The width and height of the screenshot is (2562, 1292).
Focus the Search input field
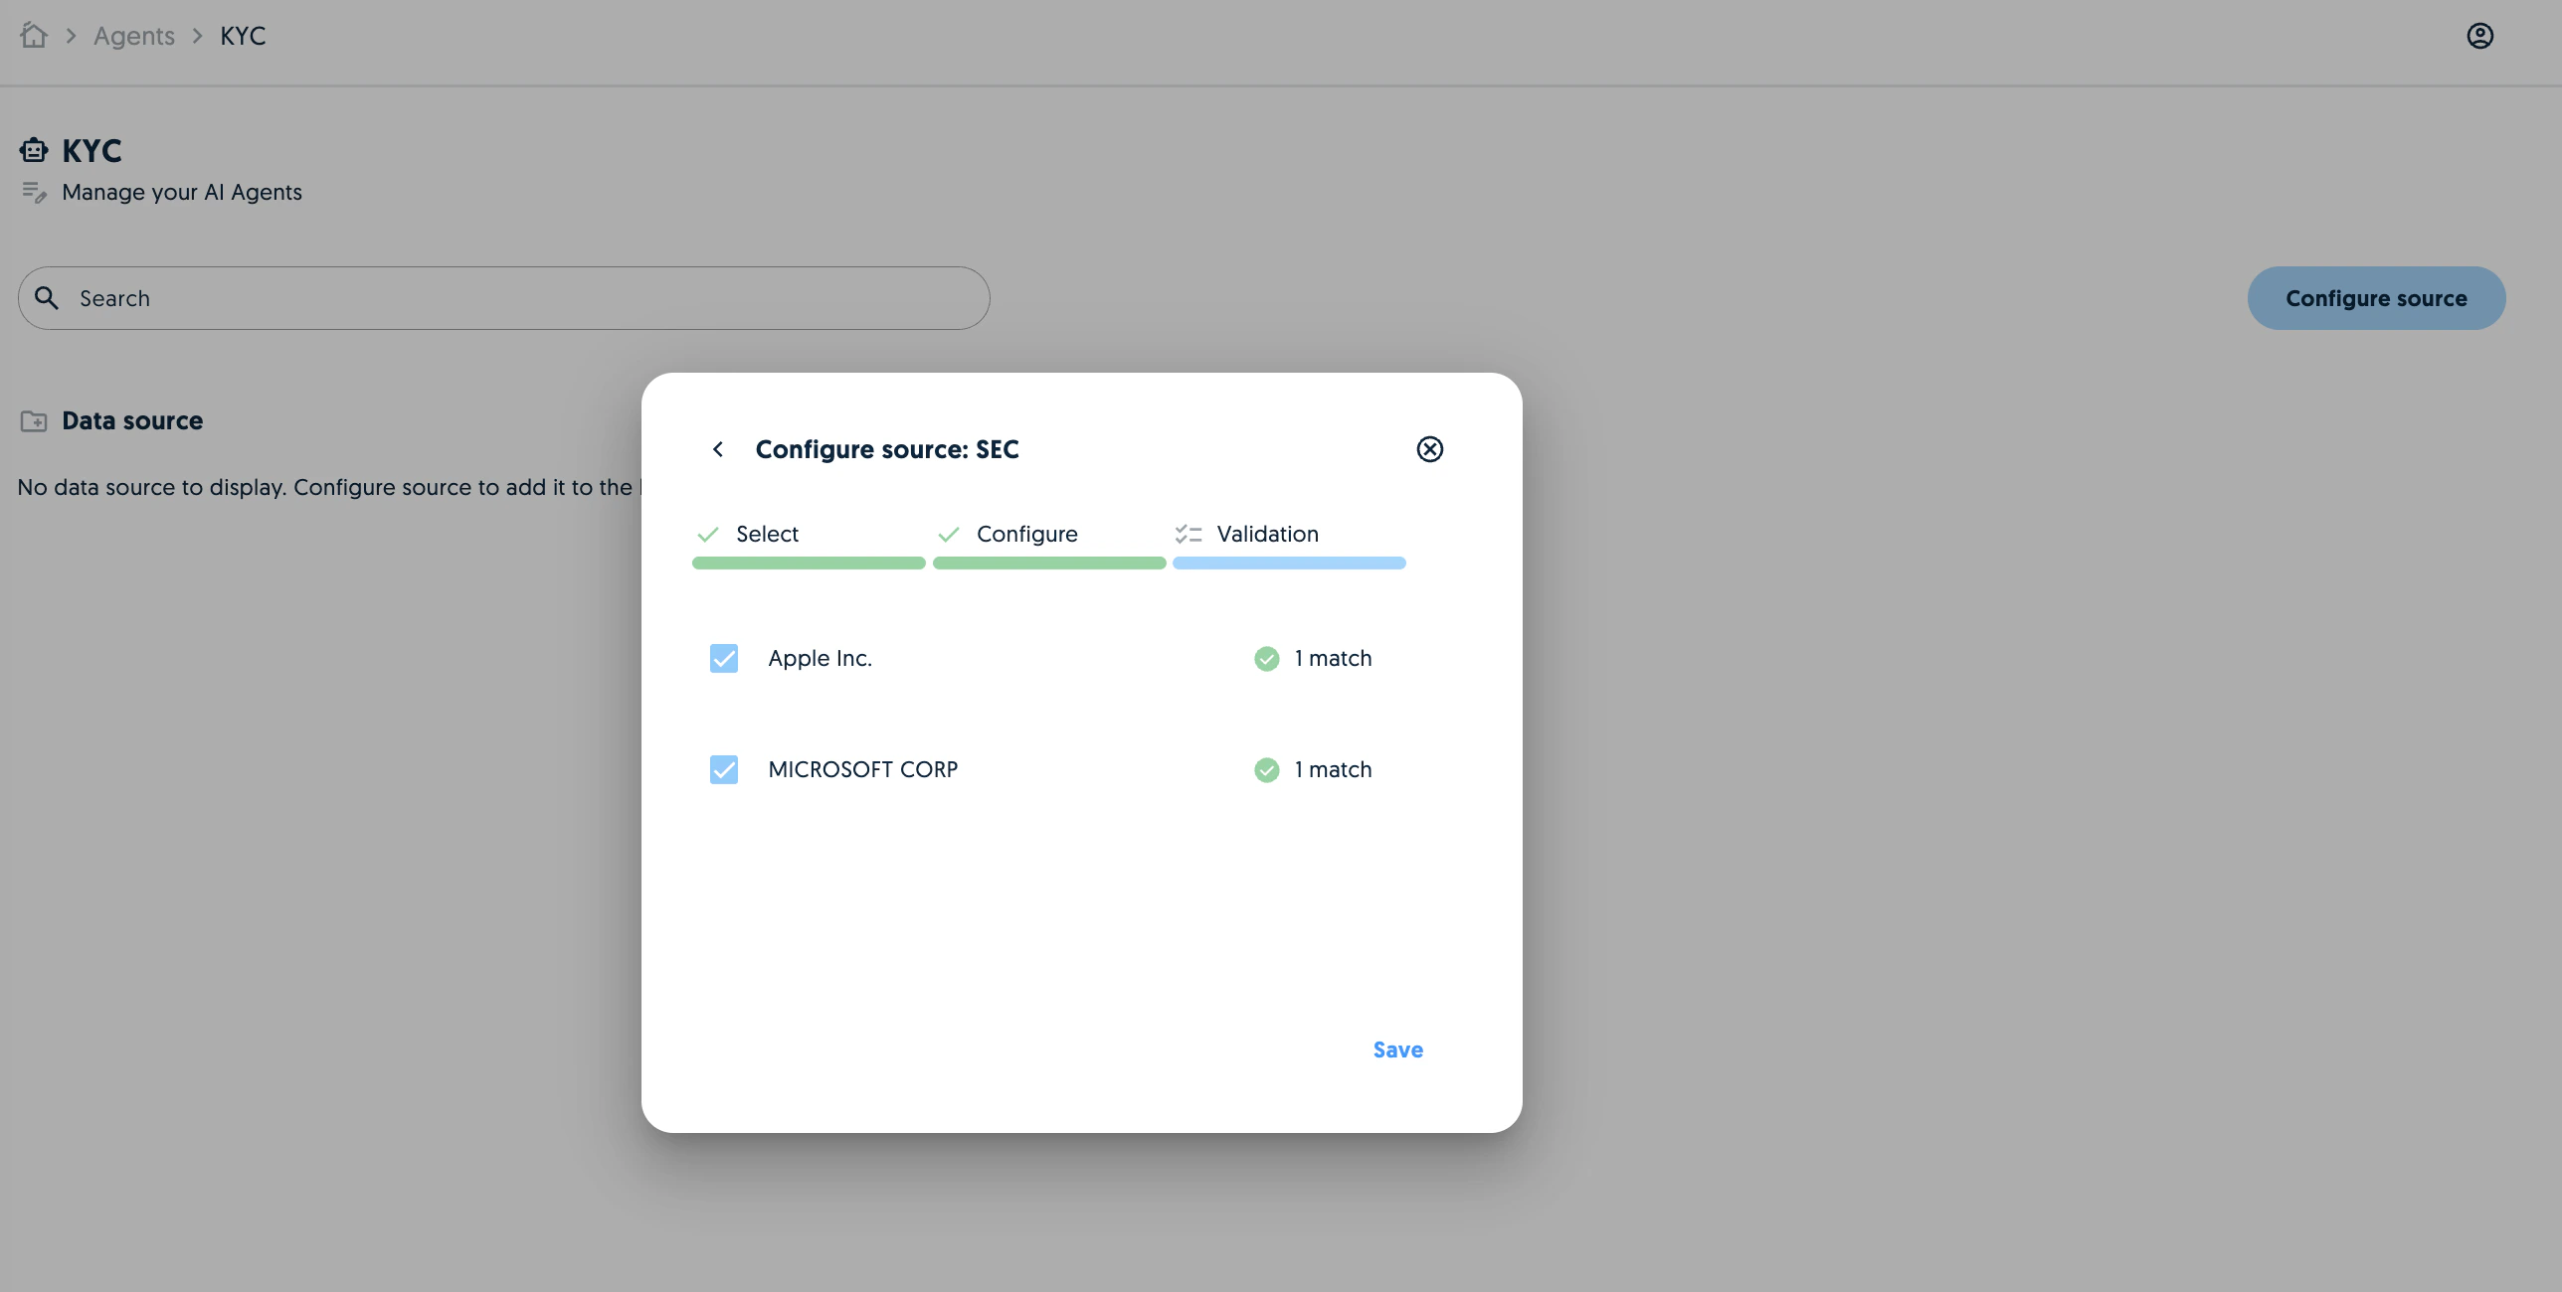pyautogui.click(x=503, y=298)
